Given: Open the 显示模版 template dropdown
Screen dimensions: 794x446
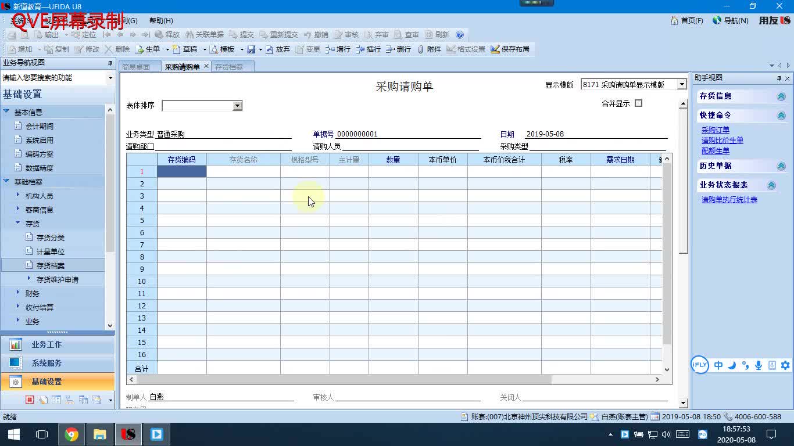Looking at the screenshot, I should [681, 84].
